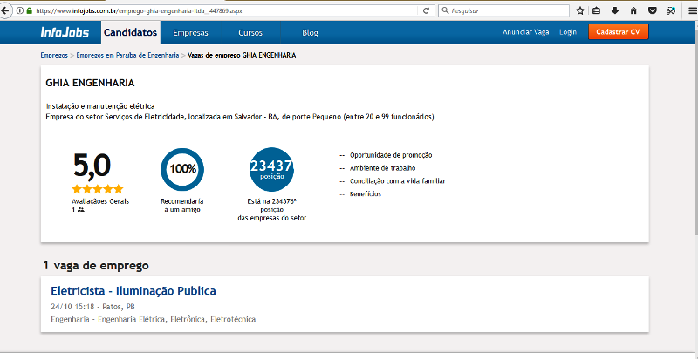Reload the page with the refresh icon
698x359 pixels.
coord(426,10)
